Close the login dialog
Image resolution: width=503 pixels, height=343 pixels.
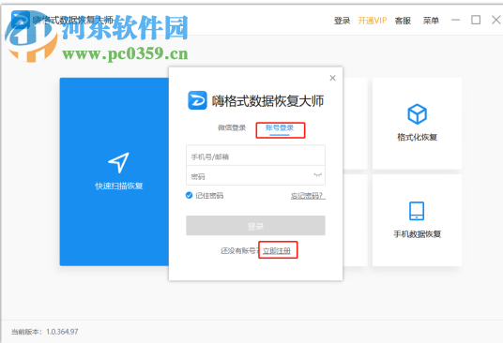pyautogui.click(x=332, y=78)
